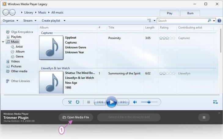The height and width of the screenshot is (139, 223).
Task: Skip to the next track
Action: point(123,102)
